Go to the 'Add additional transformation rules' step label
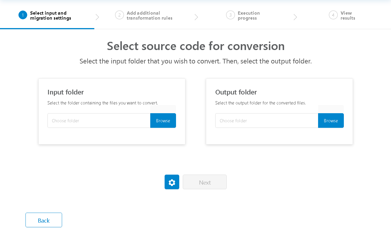 tap(149, 16)
